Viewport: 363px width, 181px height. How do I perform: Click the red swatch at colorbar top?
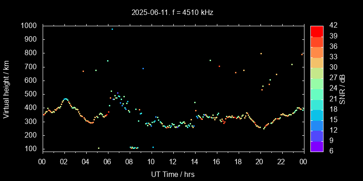coord(317,31)
